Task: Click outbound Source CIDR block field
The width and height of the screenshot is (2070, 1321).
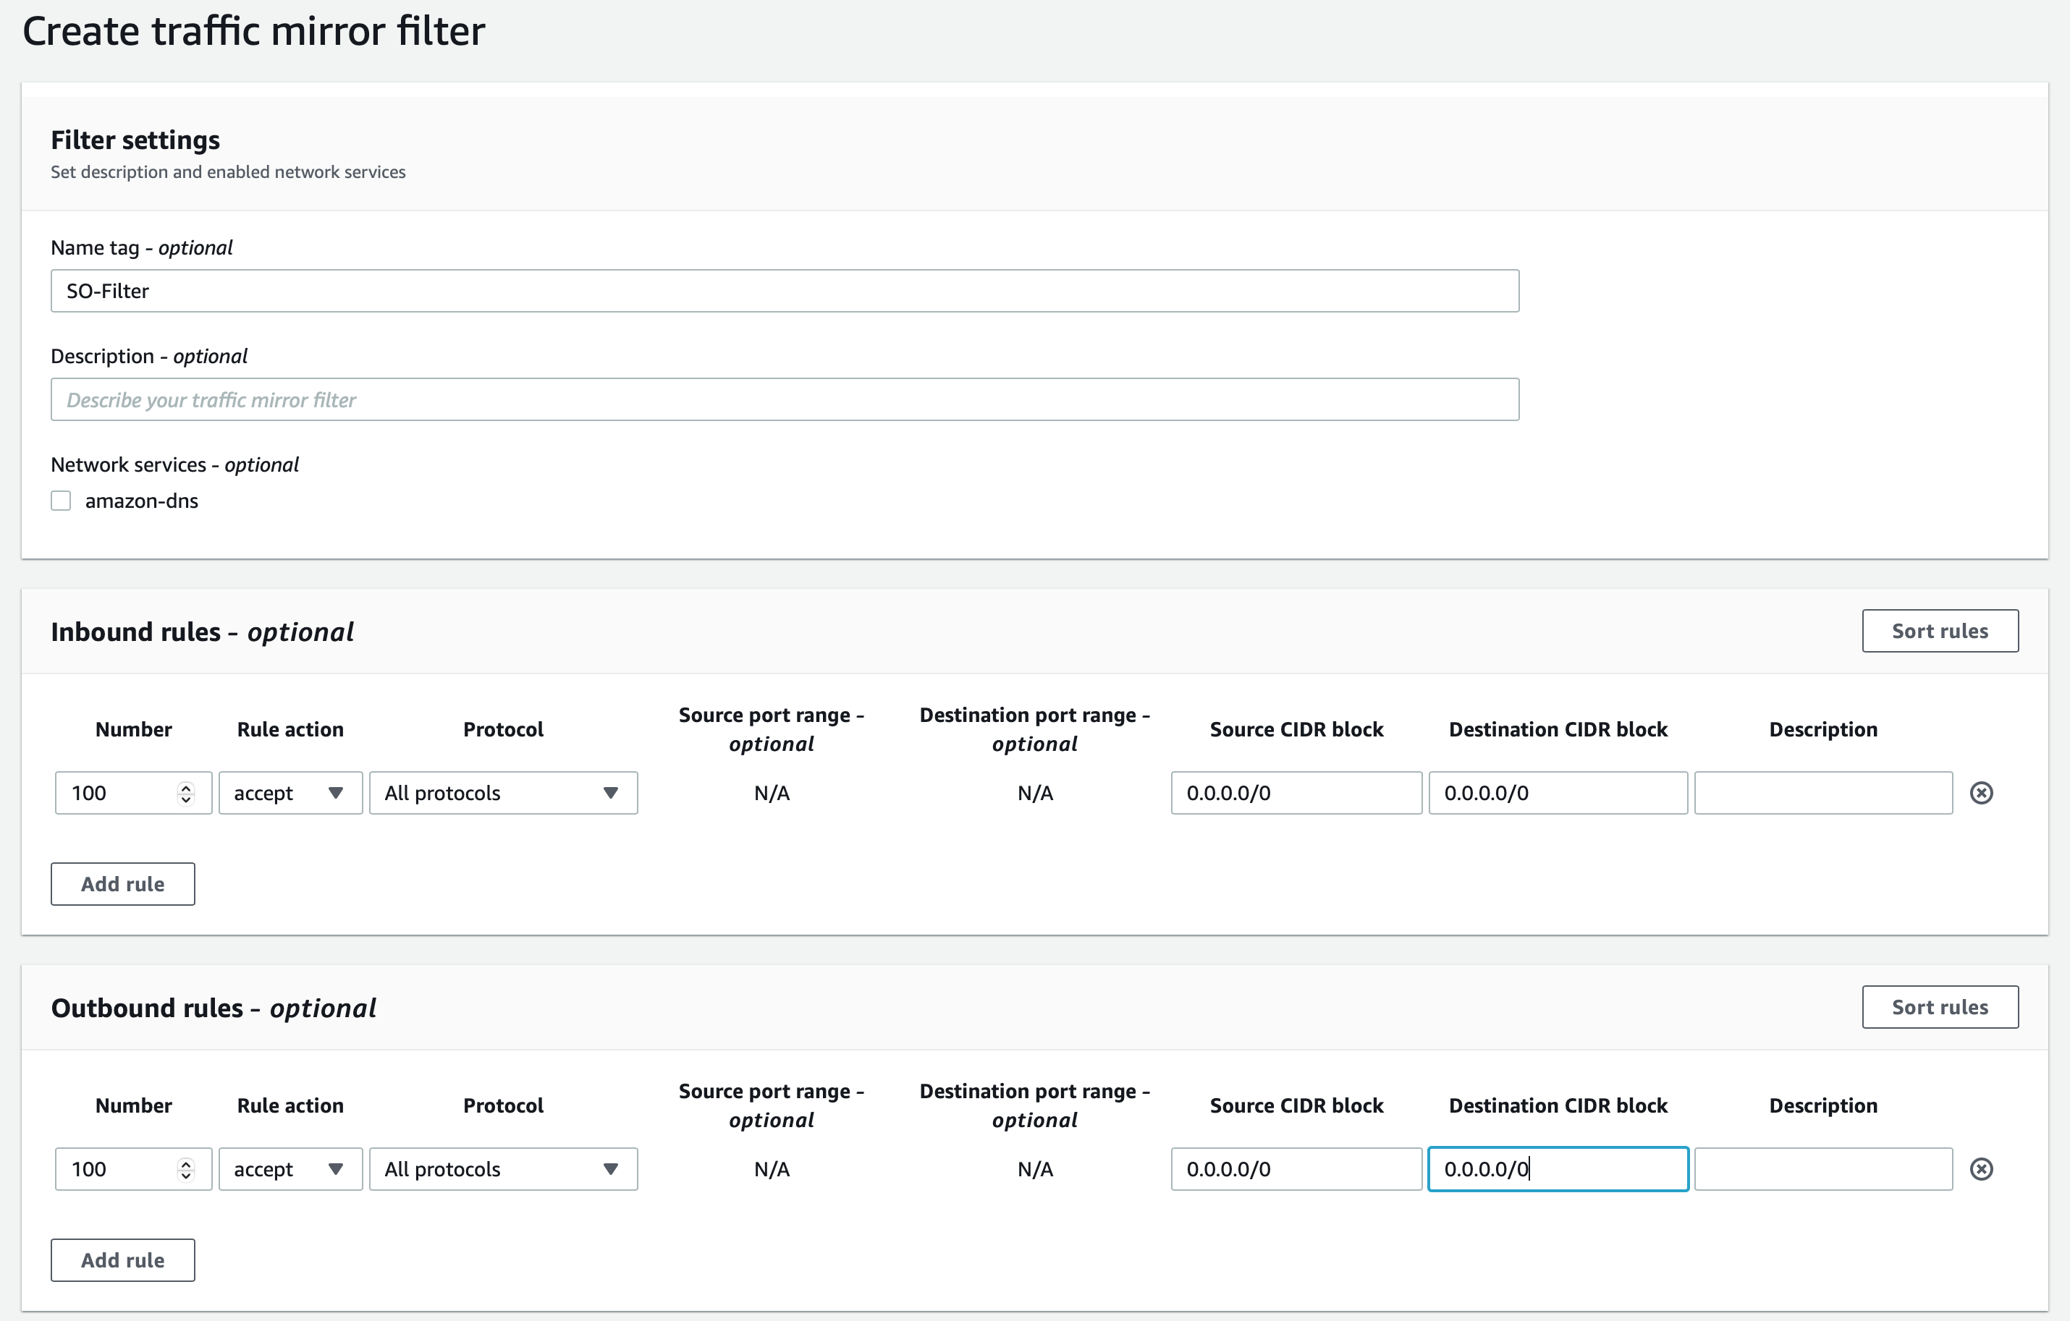Action: tap(1296, 1169)
